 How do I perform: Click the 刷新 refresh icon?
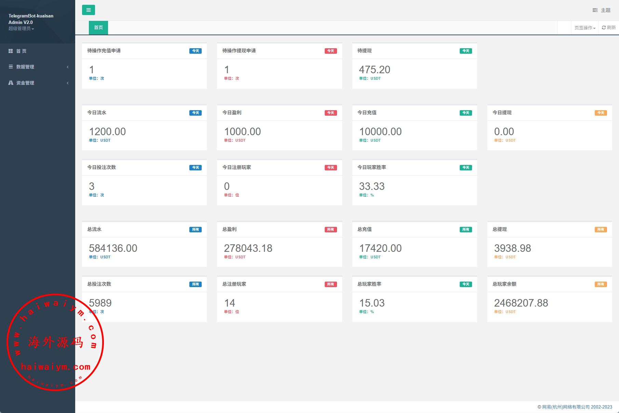point(604,28)
